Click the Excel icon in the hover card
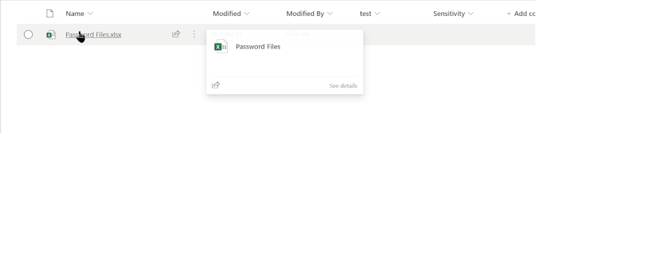Image resolution: width=667 pixels, height=280 pixels. (x=220, y=47)
